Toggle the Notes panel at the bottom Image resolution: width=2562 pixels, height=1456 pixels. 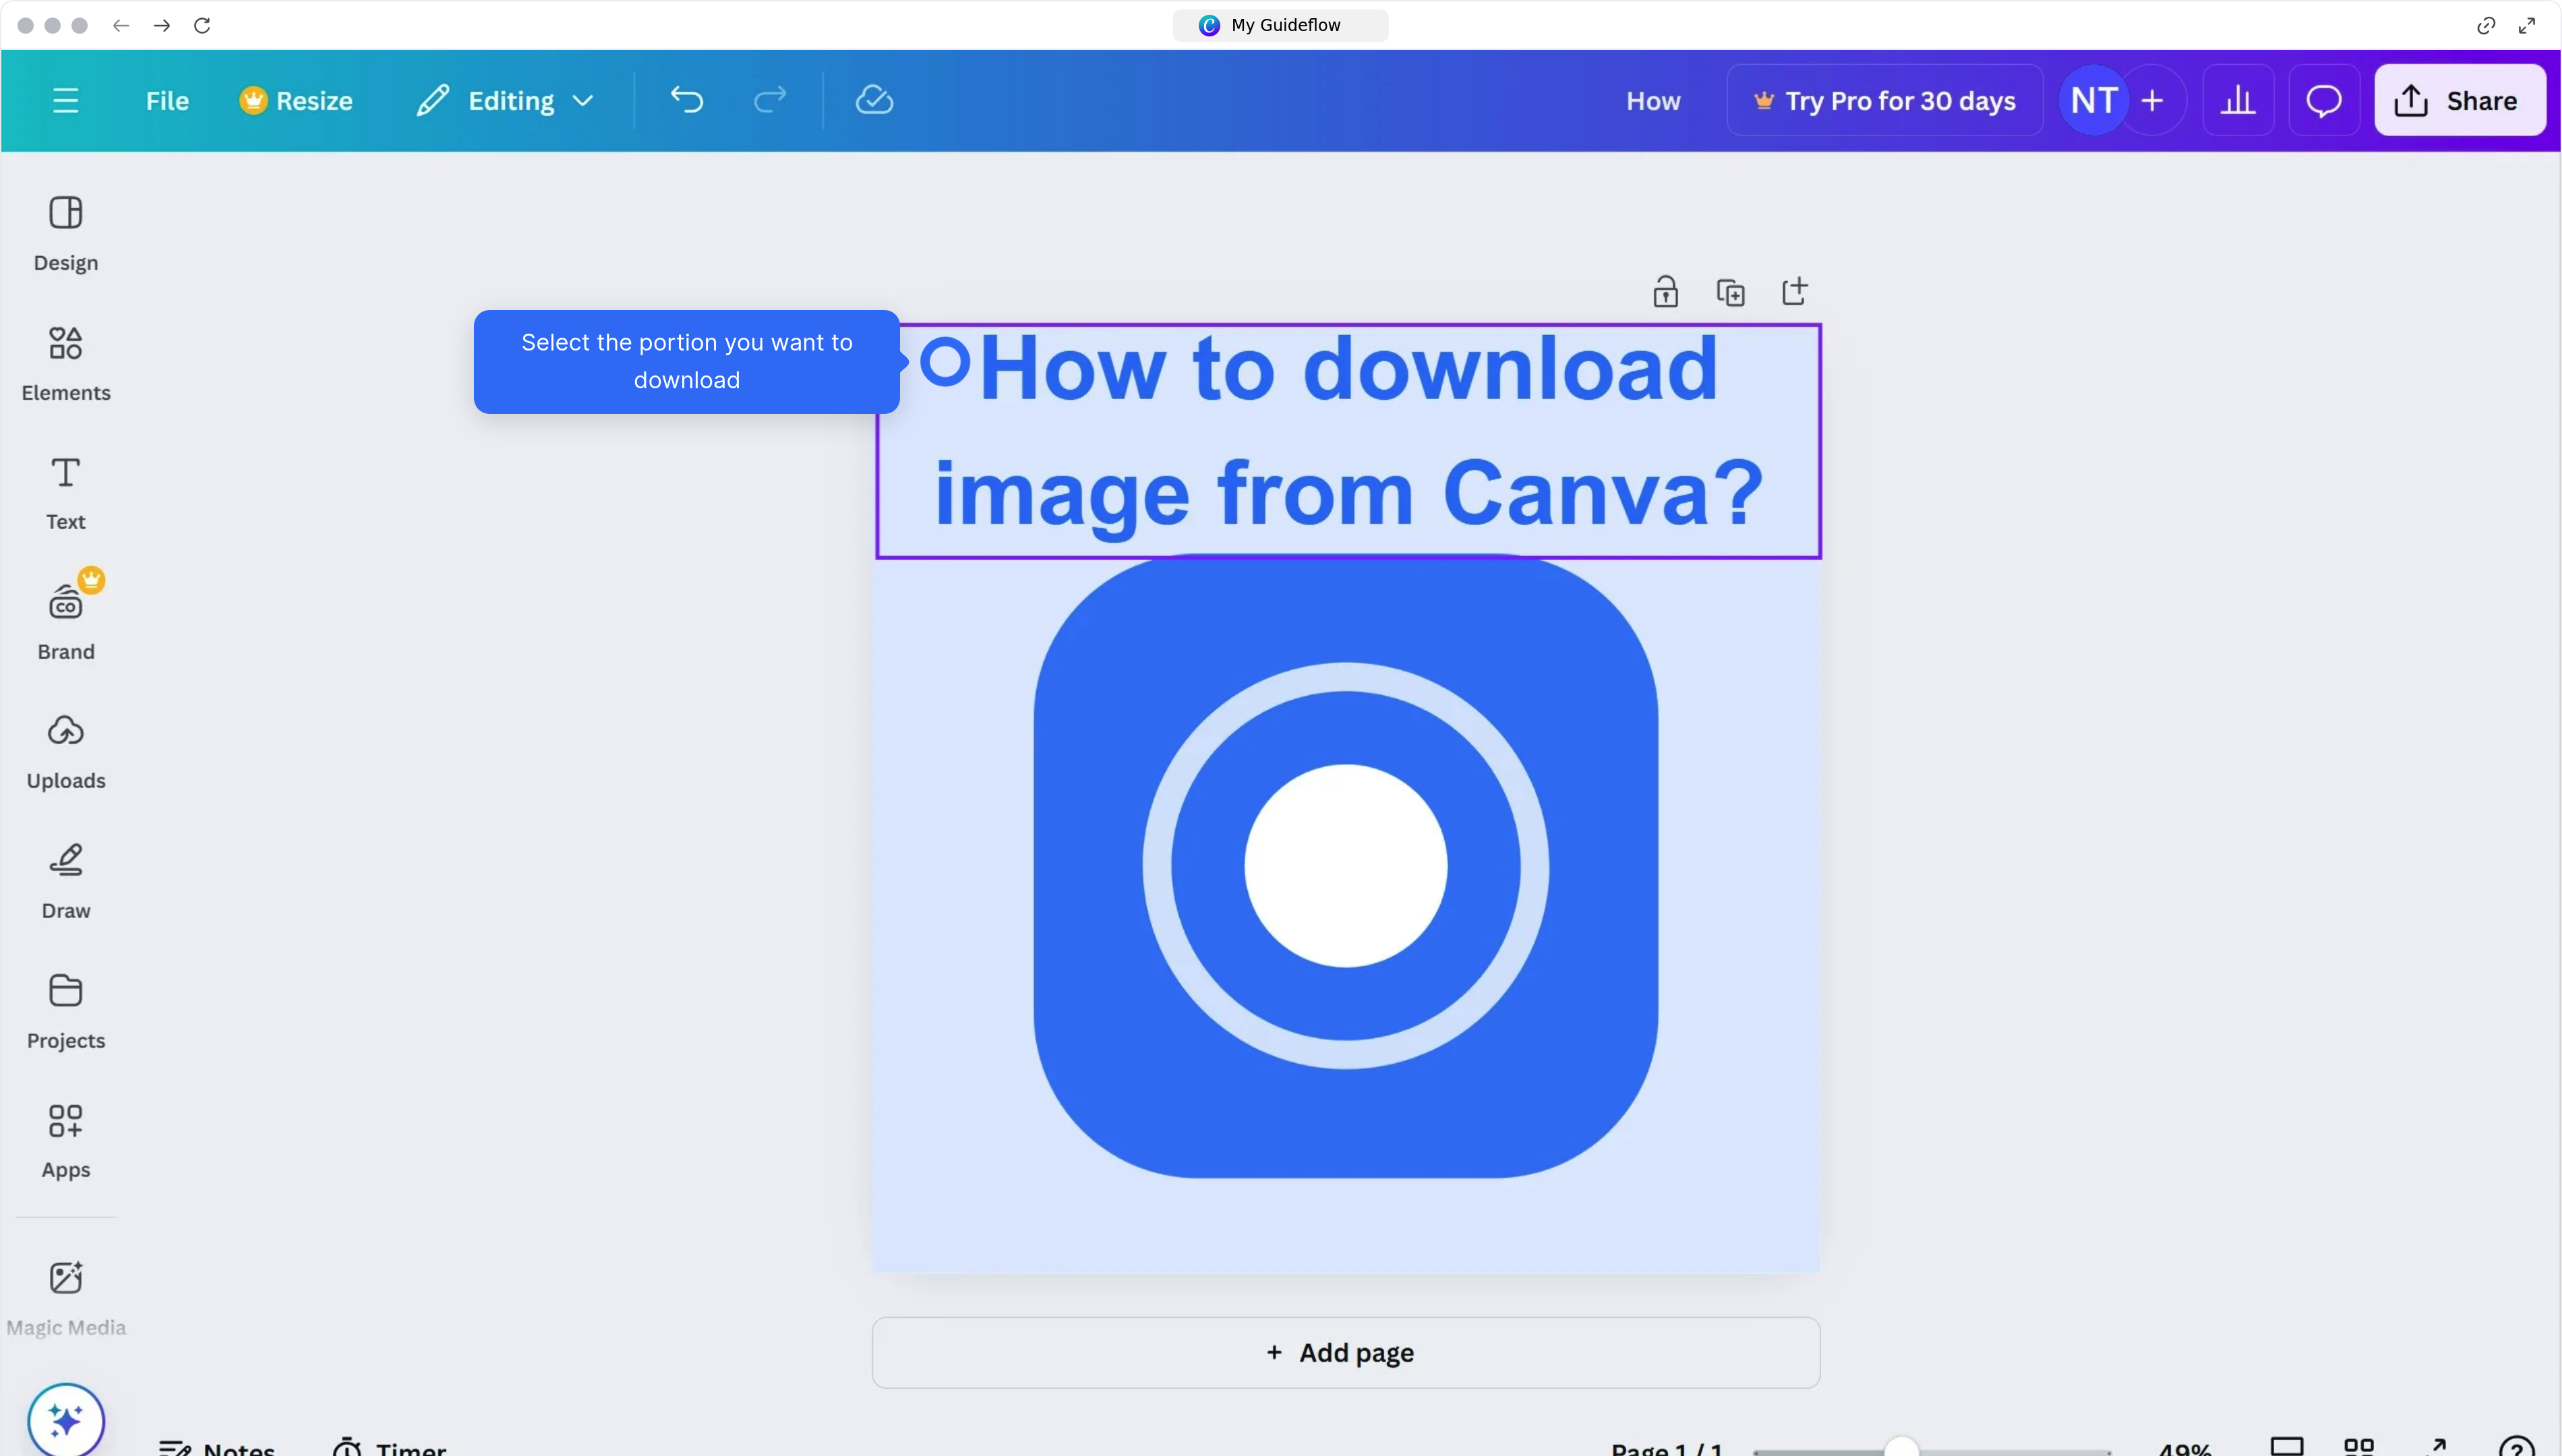point(216,1447)
